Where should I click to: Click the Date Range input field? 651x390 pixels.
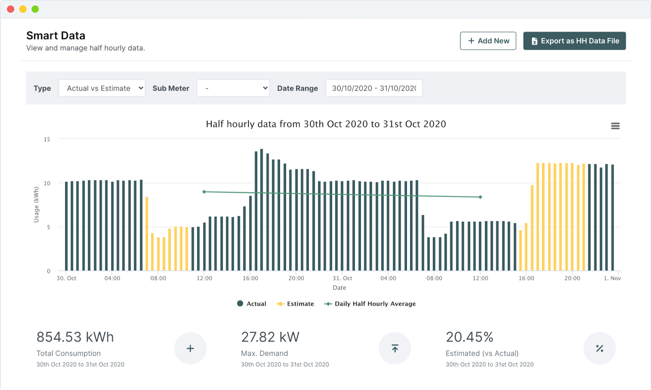pos(374,88)
